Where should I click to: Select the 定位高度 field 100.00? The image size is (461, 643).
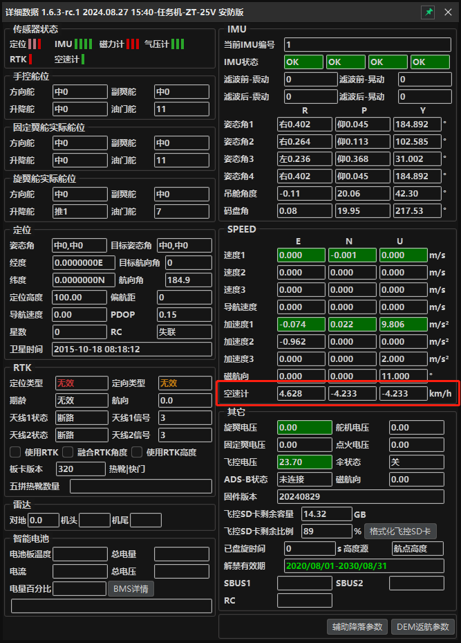79,298
